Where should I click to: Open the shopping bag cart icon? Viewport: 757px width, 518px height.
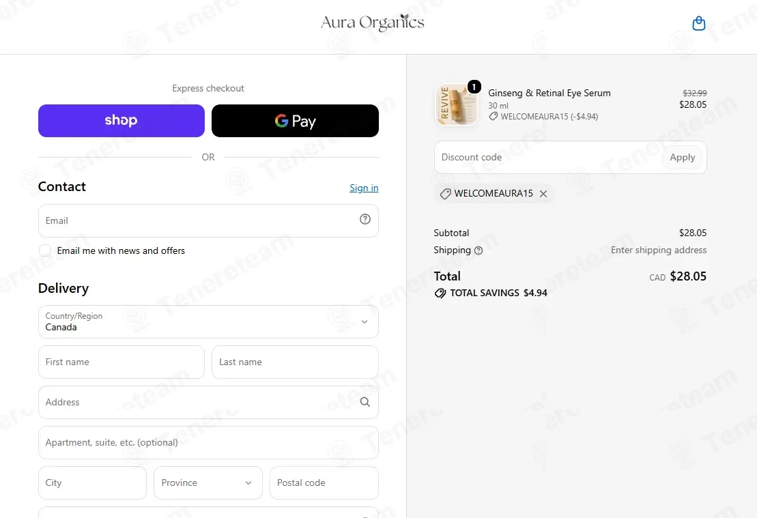point(698,23)
